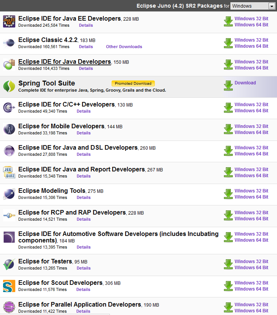Download Windows 32 Bit Eclipse Classic
Viewport: 277px width, 315px height.
[251, 40]
